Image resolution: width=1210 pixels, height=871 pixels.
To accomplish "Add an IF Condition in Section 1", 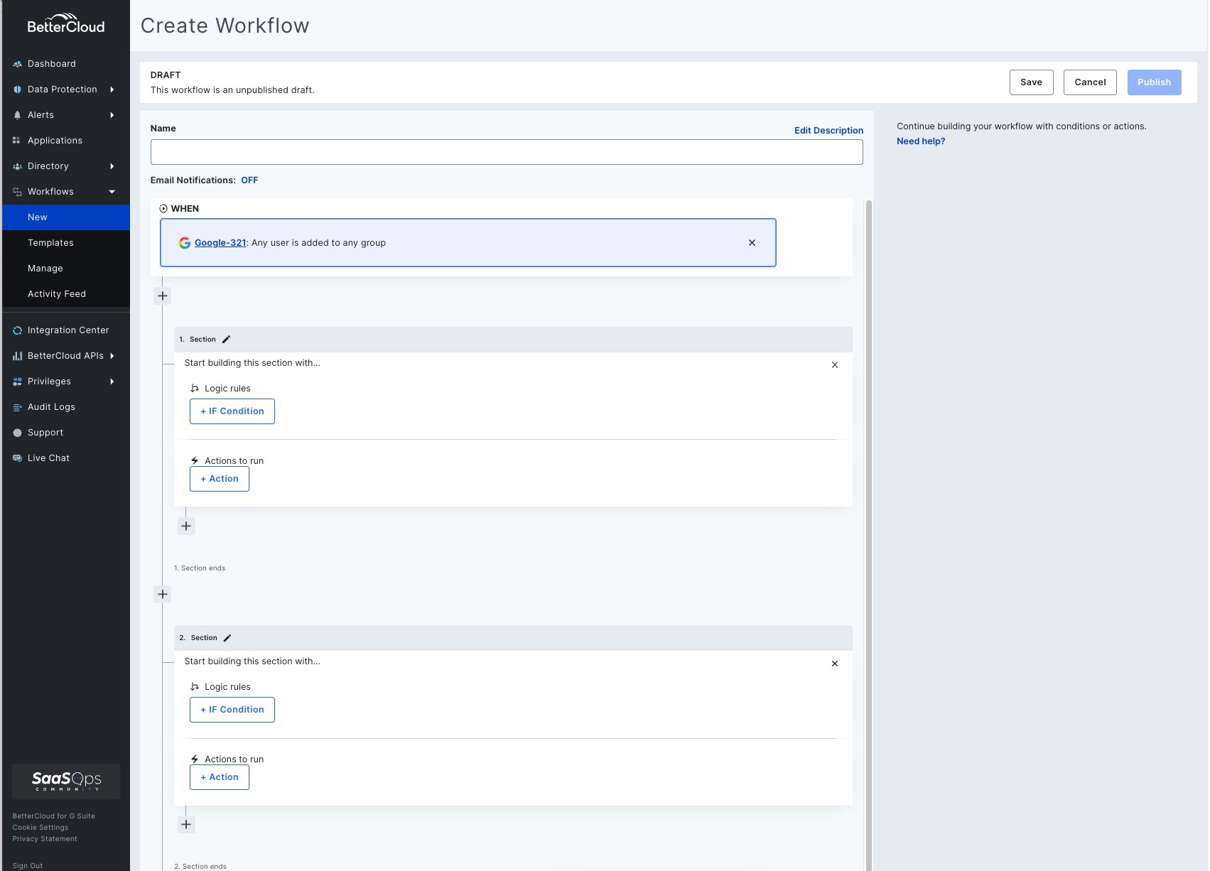I will pos(232,411).
